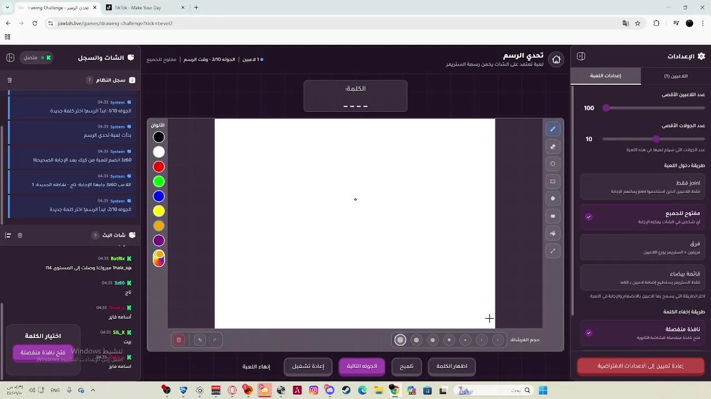The image size is (711, 399).
Task: Clear the stream chat with trash icon
Action: tap(20, 236)
